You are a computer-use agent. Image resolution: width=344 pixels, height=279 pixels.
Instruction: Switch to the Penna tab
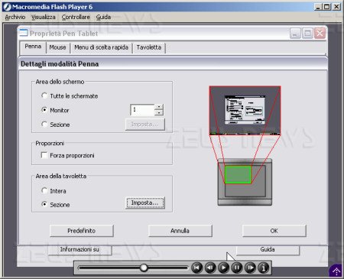[33, 47]
